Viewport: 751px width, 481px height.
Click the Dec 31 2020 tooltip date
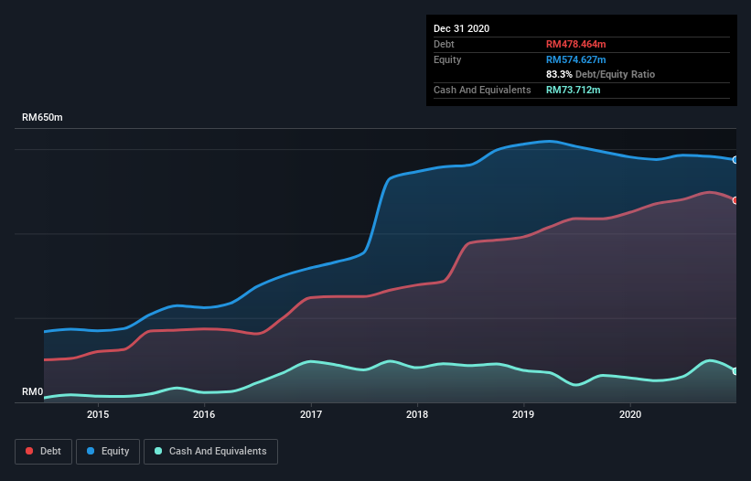click(461, 28)
